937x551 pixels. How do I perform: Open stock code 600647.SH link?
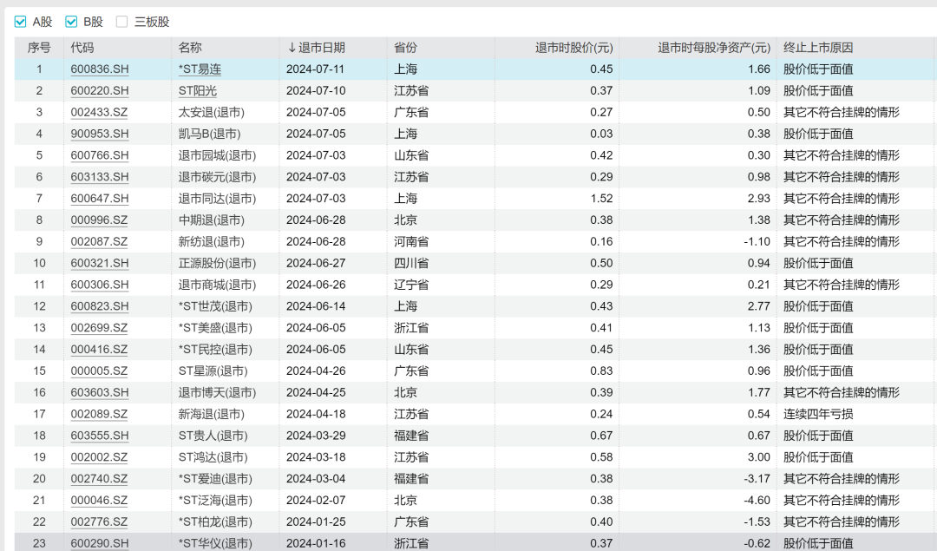pos(100,199)
